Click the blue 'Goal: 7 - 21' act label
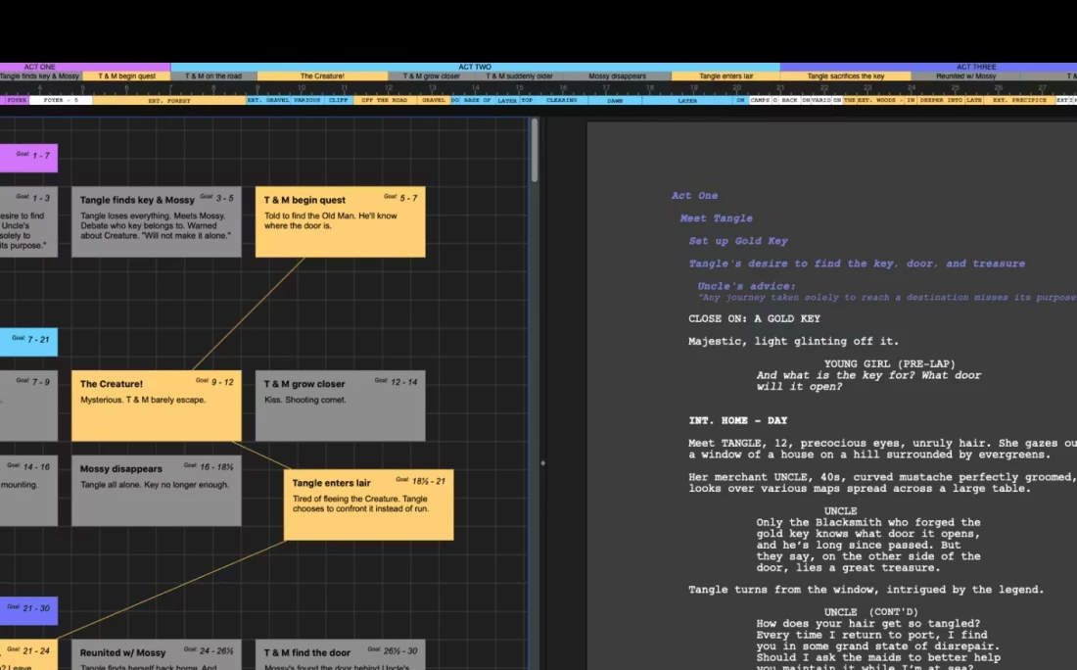The width and height of the screenshot is (1077, 670). (27, 340)
